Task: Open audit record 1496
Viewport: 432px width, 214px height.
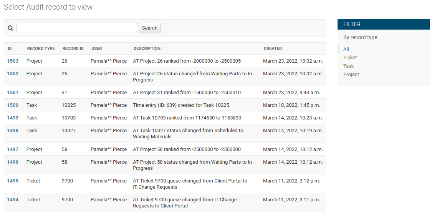Action: point(13,162)
